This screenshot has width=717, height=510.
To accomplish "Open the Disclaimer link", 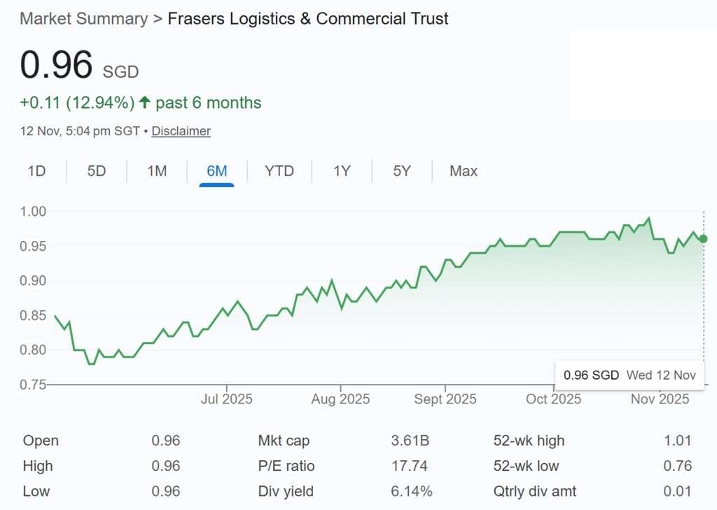I will (x=181, y=131).
